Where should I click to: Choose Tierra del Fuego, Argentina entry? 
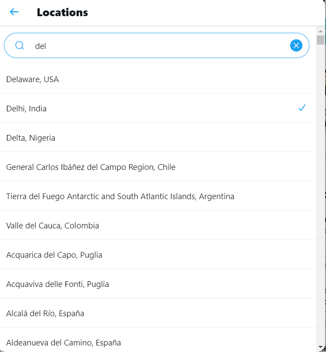point(158,196)
